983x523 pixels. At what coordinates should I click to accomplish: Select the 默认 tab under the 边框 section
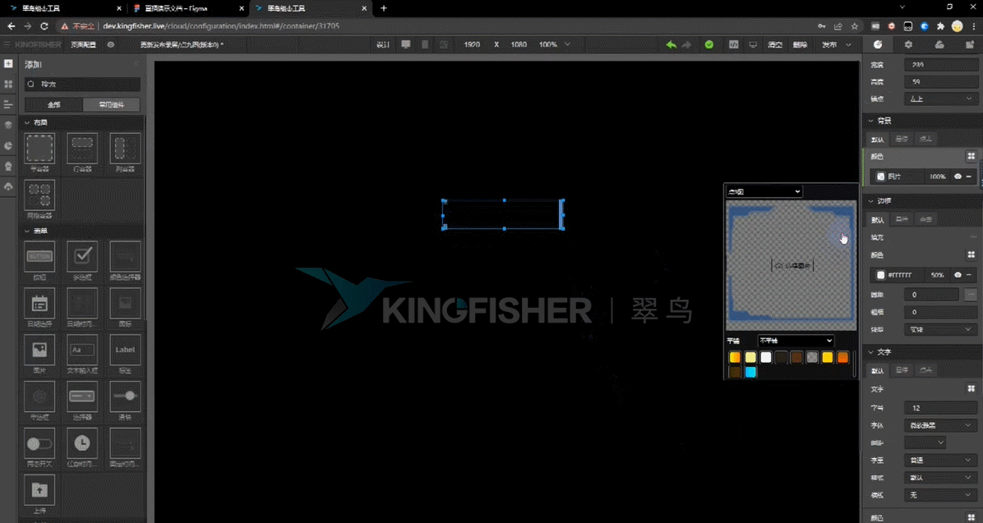(x=878, y=220)
